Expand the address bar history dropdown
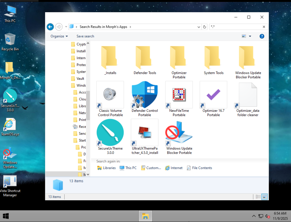This screenshot has width=291, height=222. tap(199, 27)
